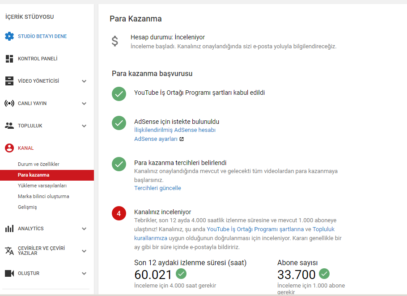Click green checkmark beside Para kazanma tercihleri

click(x=119, y=164)
